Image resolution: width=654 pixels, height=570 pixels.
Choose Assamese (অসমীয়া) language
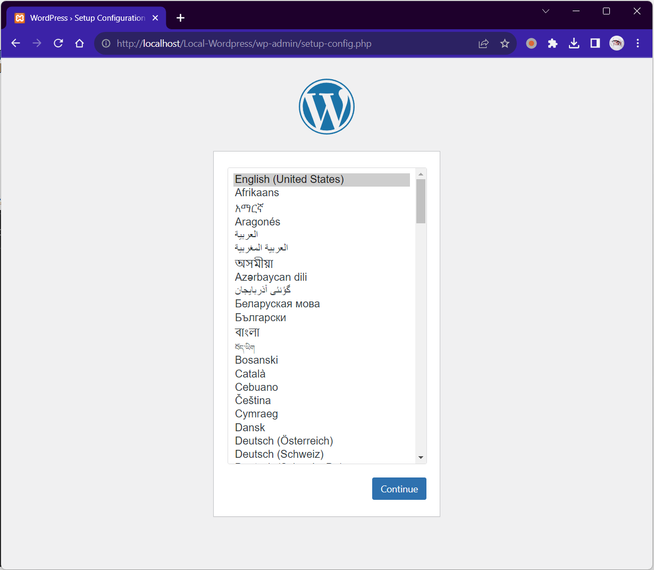point(322,263)
